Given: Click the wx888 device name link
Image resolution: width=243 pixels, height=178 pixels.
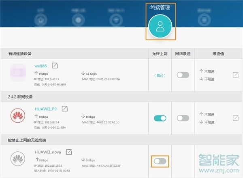Looking at the screenshot, I should [x=40, y=66].
